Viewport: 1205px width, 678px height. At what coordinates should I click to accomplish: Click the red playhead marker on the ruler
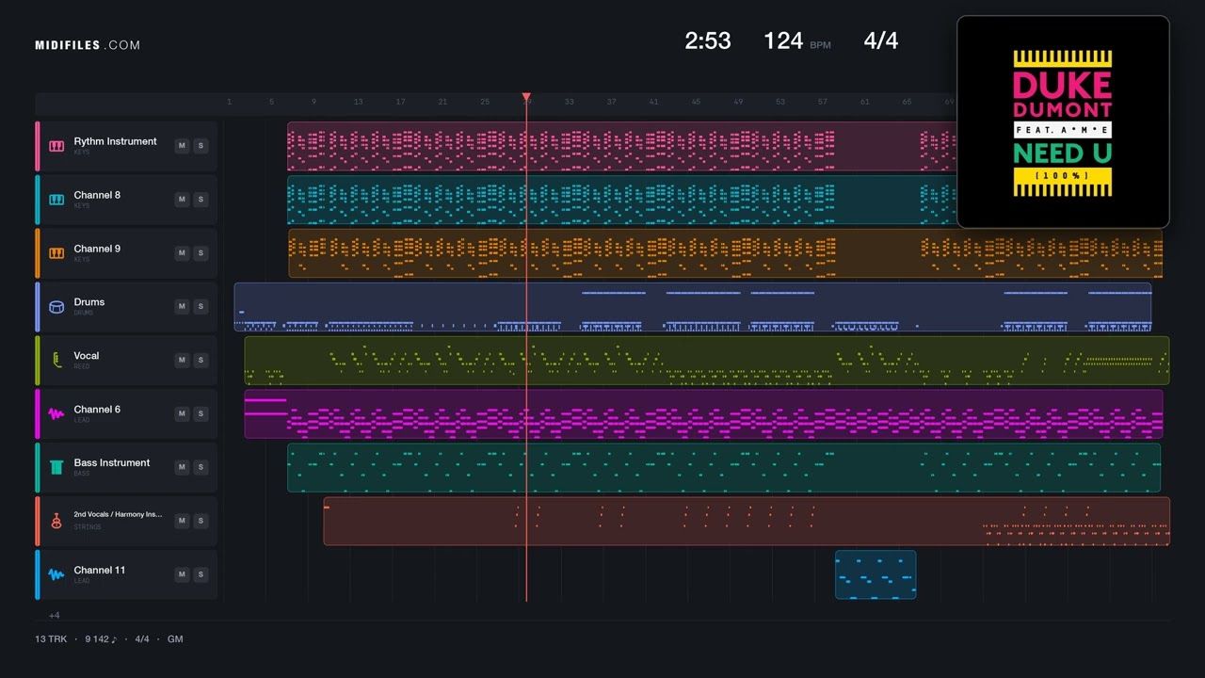[x=526, y=97]
